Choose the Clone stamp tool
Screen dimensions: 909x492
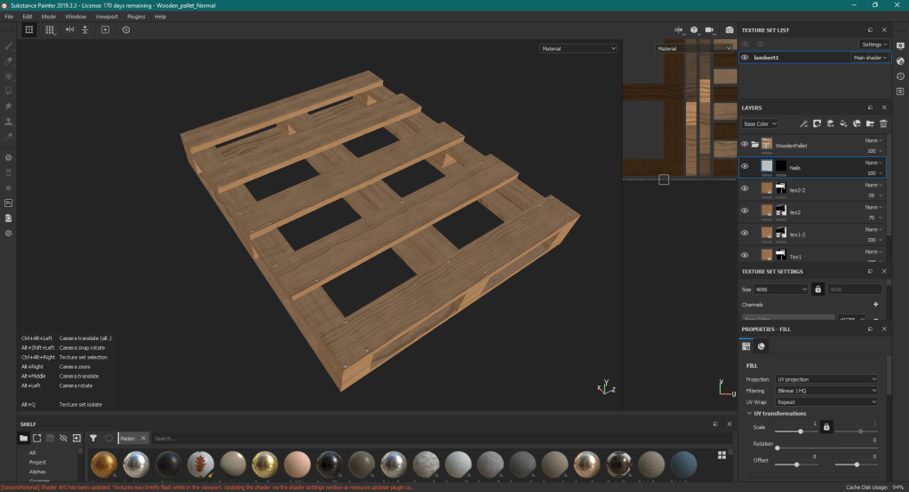point(9,121)
